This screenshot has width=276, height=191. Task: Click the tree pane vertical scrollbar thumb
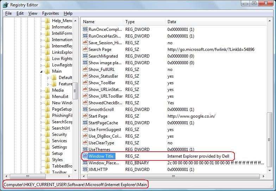(75, 91)
